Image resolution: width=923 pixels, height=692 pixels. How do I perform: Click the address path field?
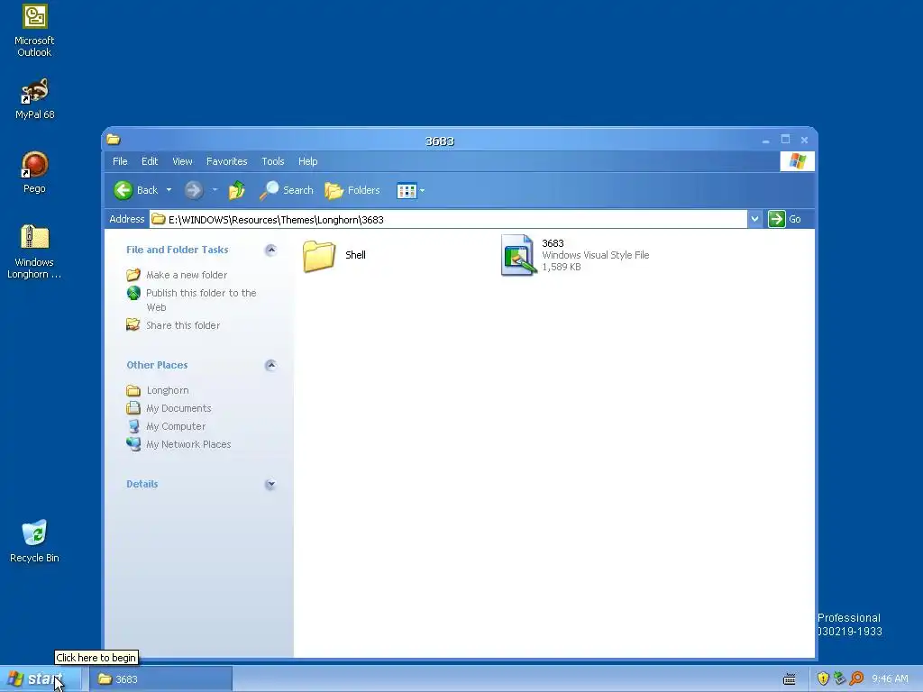coord(449,220)
